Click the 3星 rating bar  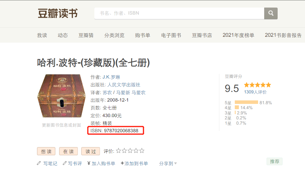235,112
